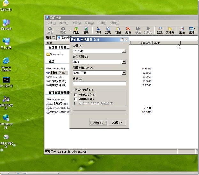Select the MICRO WINPE drive
This screenshot has height=175, width=199.
(58, 112)
